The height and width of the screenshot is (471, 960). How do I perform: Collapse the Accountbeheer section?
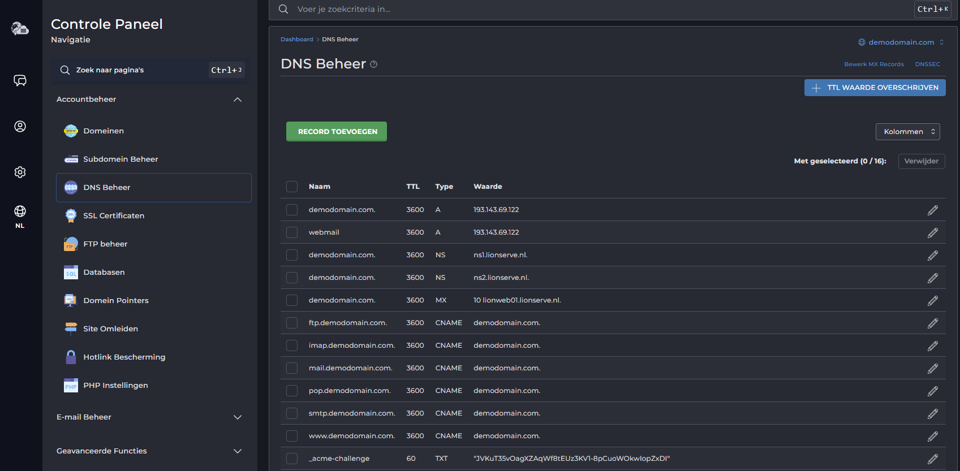pos(238,100)
